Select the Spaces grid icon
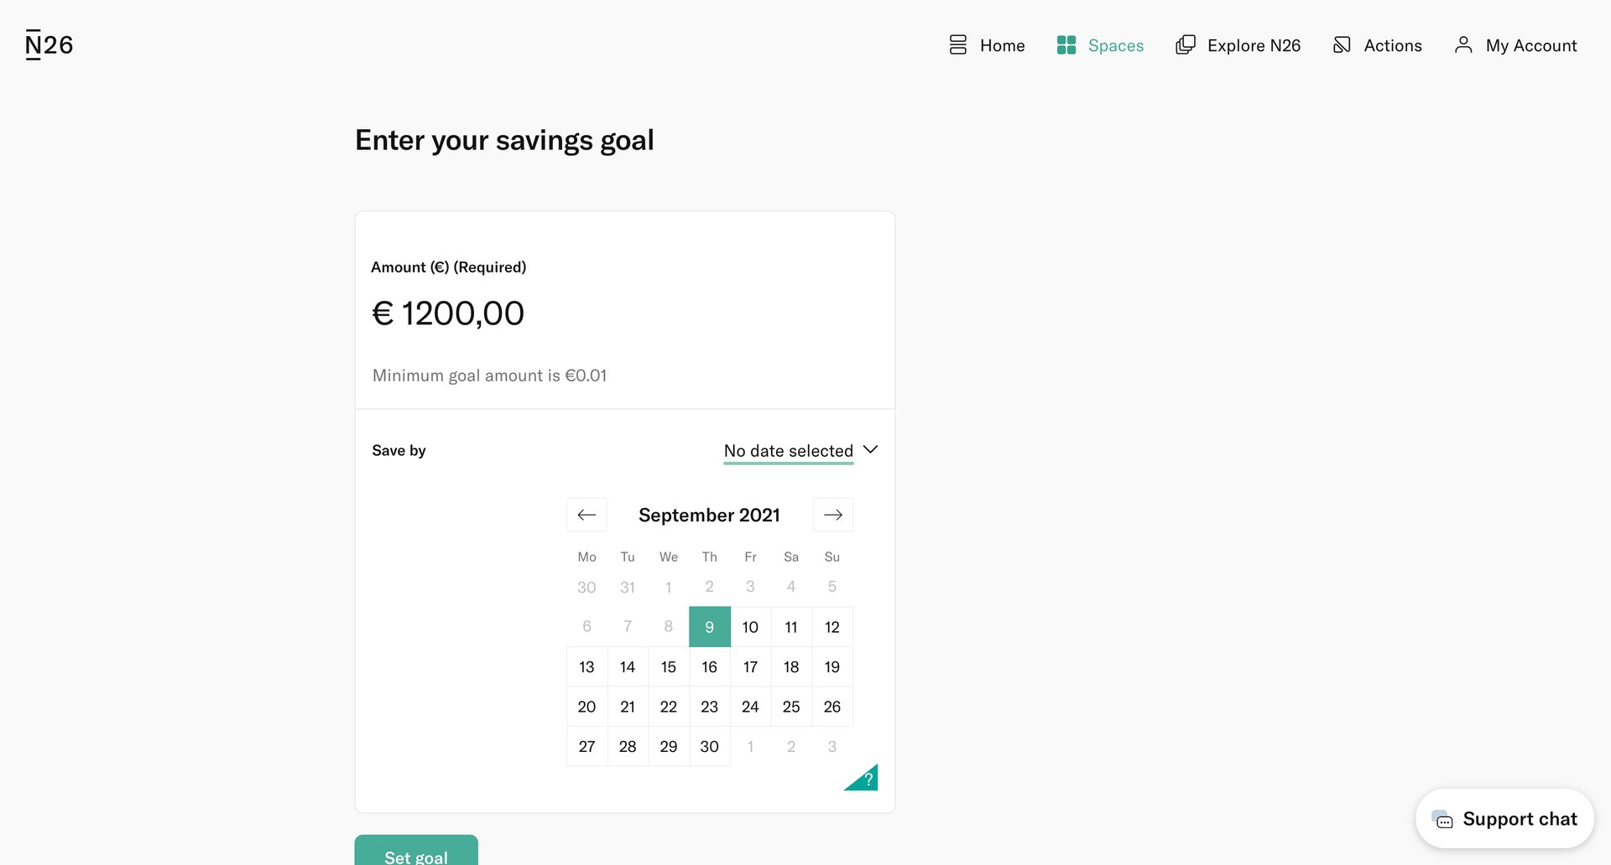Screen dimensions: 1611x865 (x=1066, y=44)
